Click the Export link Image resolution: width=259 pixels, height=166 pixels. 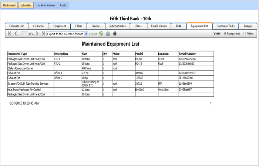pos(93,34)
